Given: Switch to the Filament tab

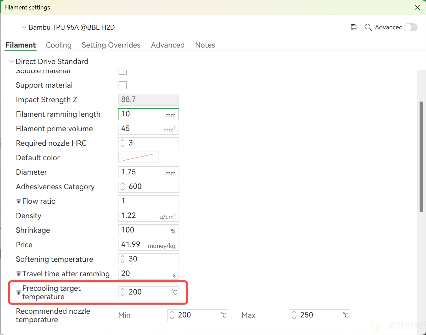Looking at the screenshot, I should coord(21,45).
